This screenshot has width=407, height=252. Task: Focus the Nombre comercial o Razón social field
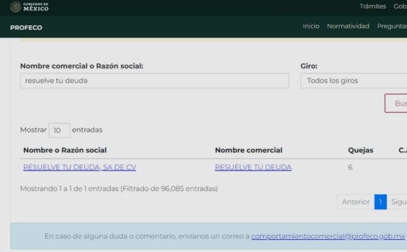[x=154, y=81]
